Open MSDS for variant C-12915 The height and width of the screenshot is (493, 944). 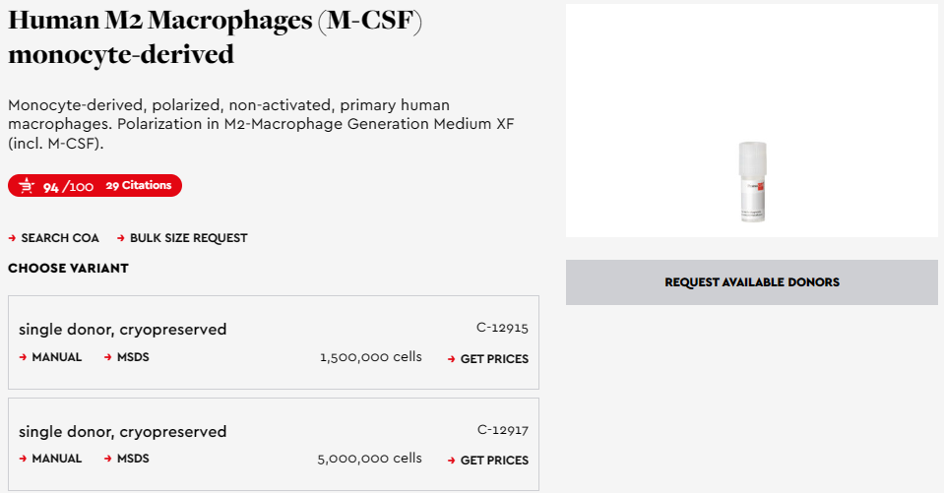(x=133, y=357)
